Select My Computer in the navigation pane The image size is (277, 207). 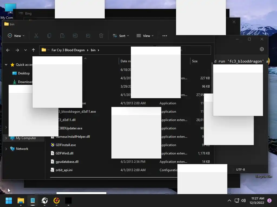coord(26,138)
